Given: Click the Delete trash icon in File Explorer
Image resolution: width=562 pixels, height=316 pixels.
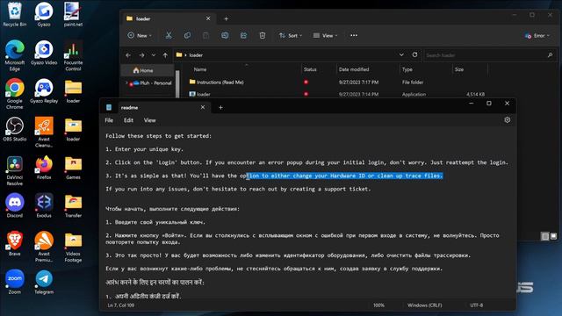Looking at the screenshot, I should point(263,35).
